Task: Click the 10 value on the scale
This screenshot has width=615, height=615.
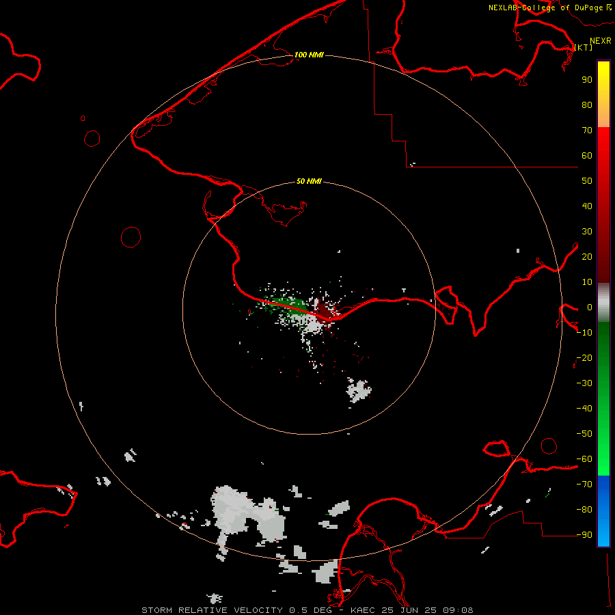Action: click(587, 282)
